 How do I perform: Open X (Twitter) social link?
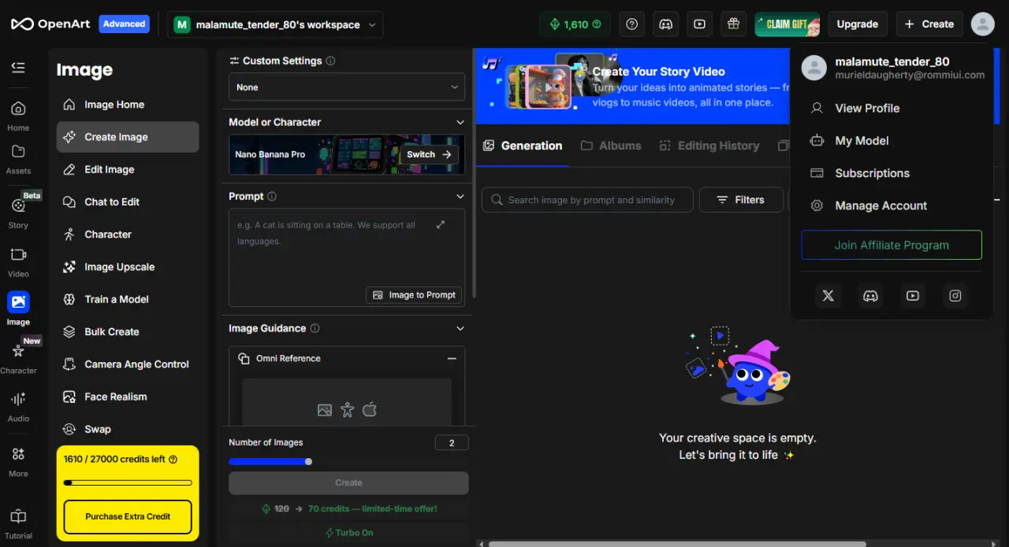click(x=828, y=296)
